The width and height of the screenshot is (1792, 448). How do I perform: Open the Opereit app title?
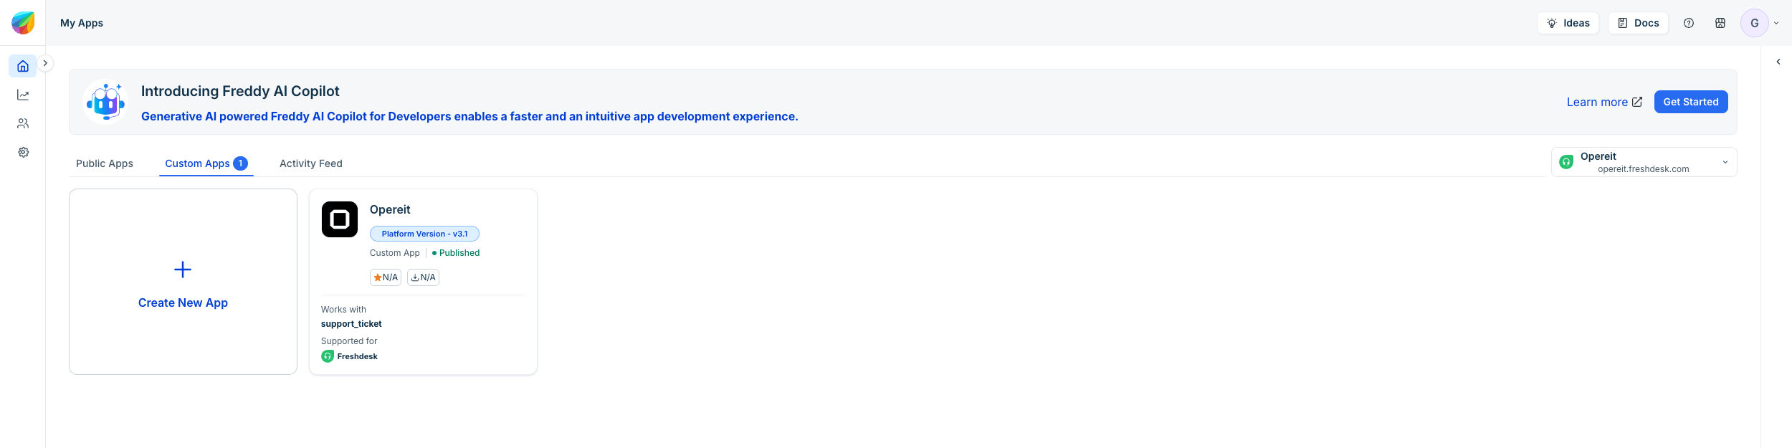[x=390, y=209]
